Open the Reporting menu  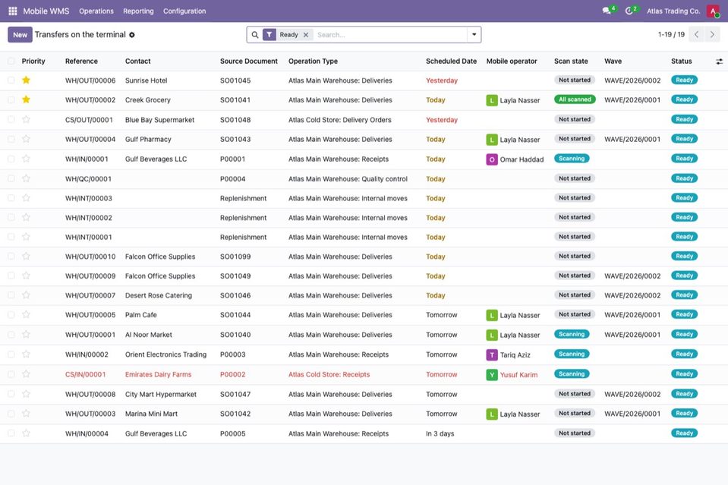(138, 11)
